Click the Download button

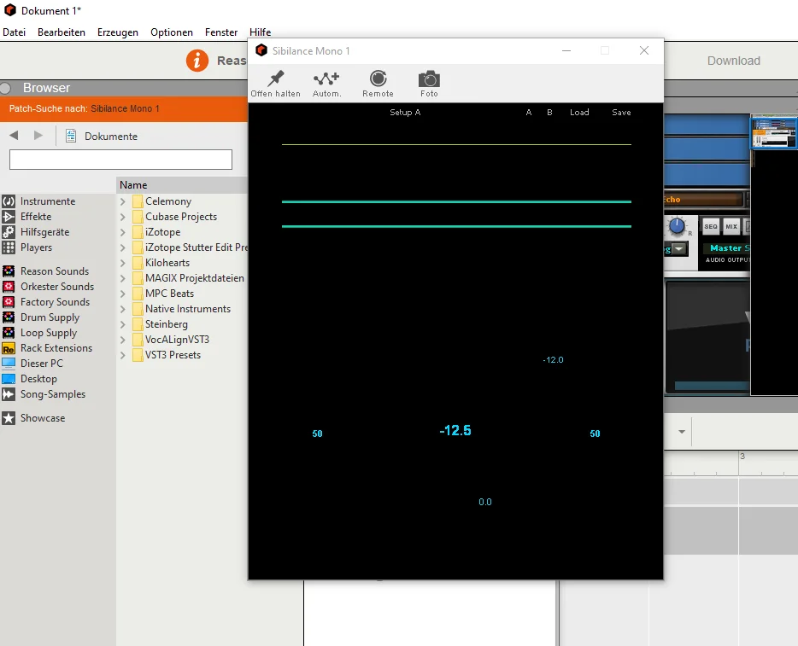734,61
